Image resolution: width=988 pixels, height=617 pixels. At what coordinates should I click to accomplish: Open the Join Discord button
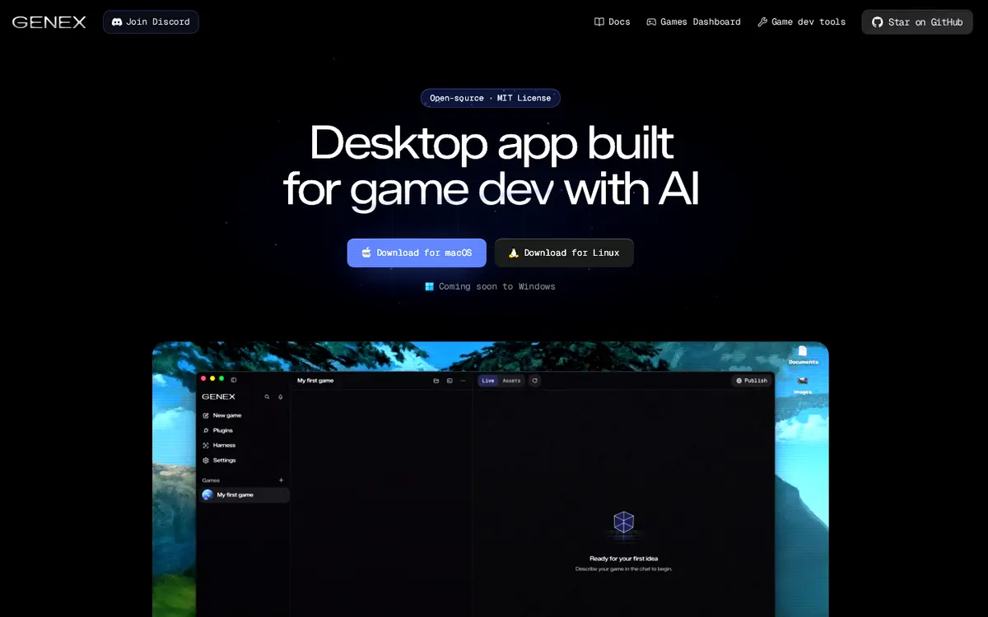tap(151, 22)
